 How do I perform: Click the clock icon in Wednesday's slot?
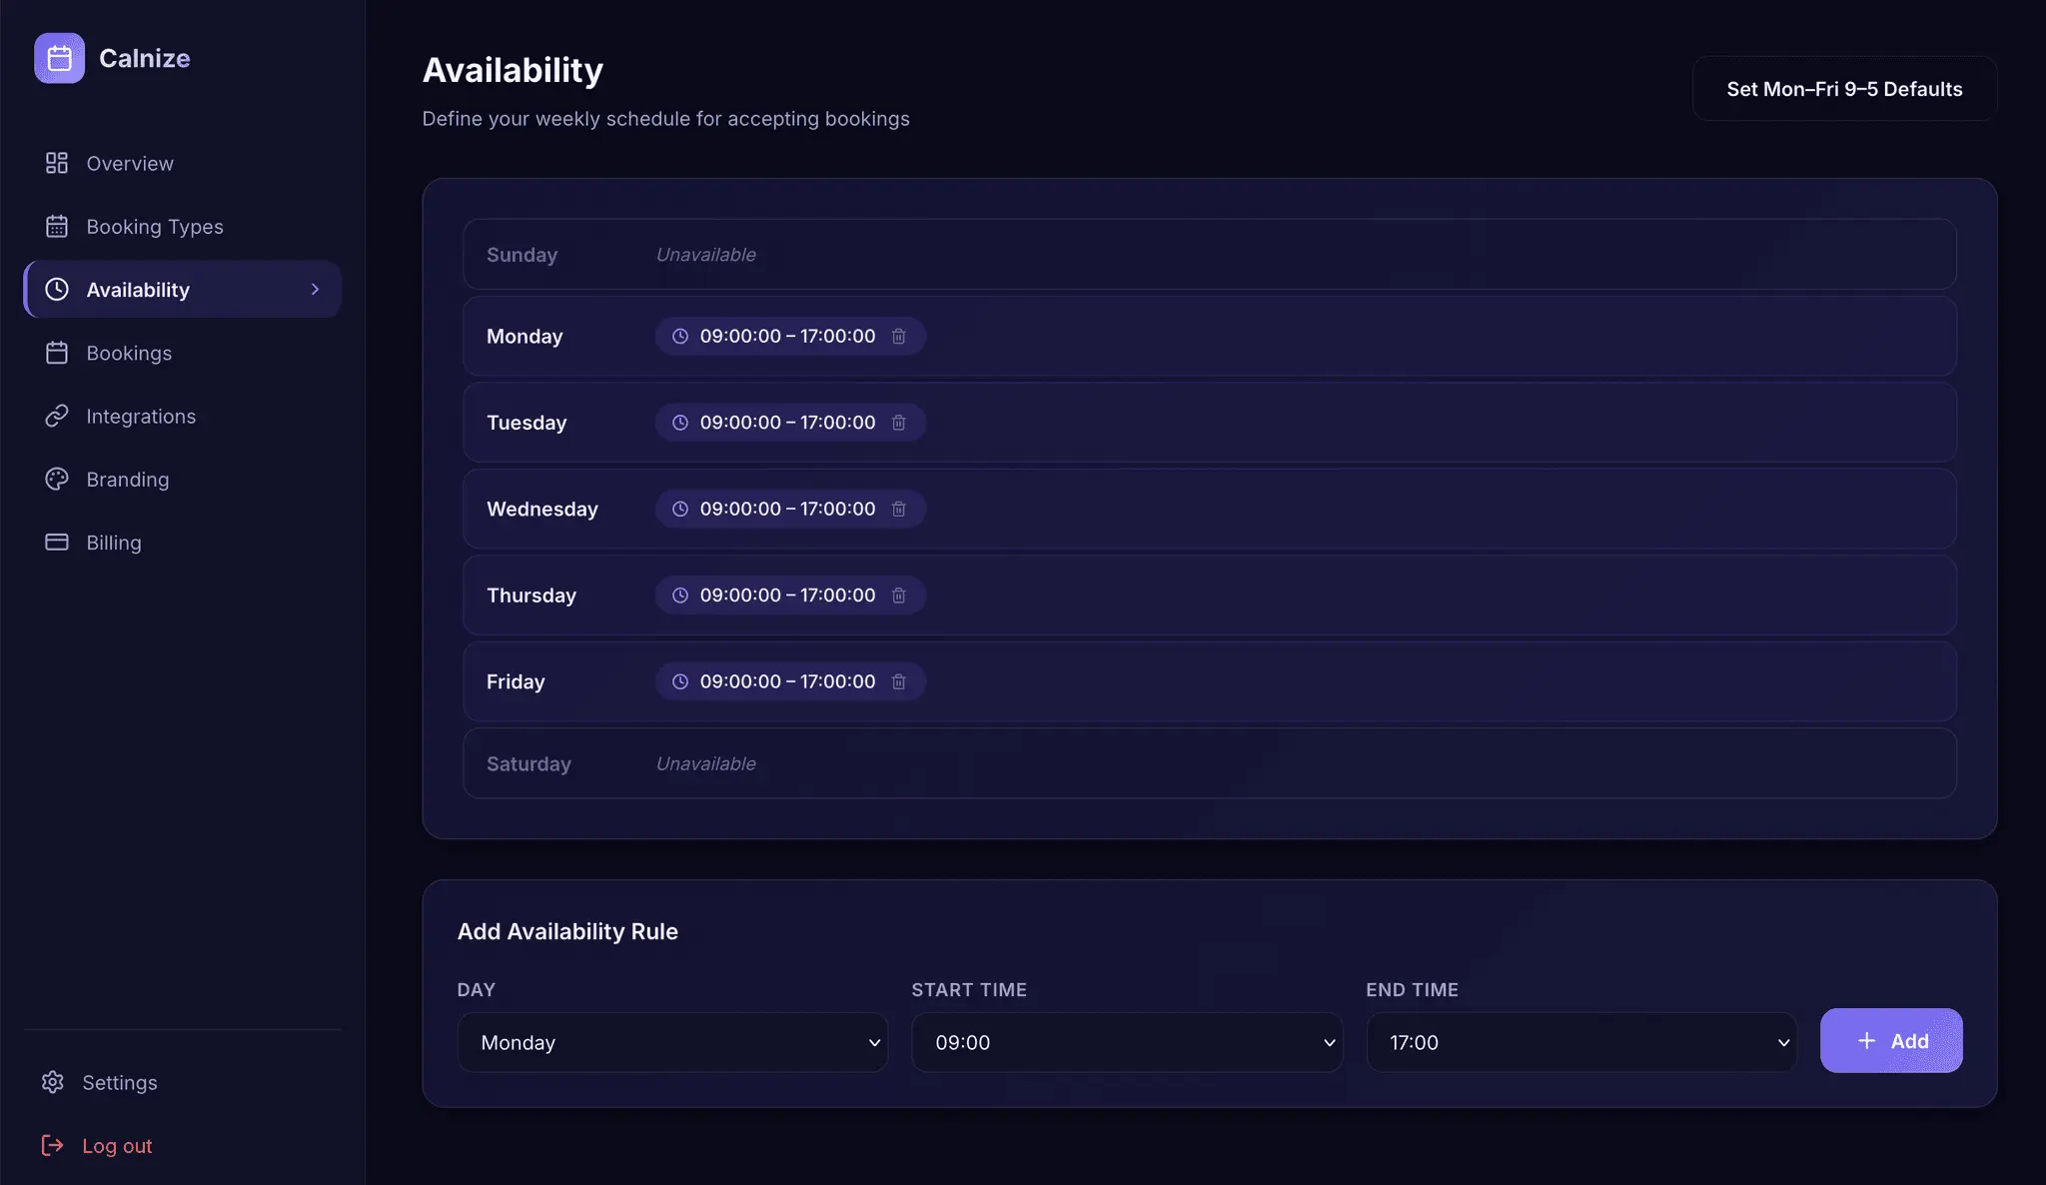click(680, 509)
